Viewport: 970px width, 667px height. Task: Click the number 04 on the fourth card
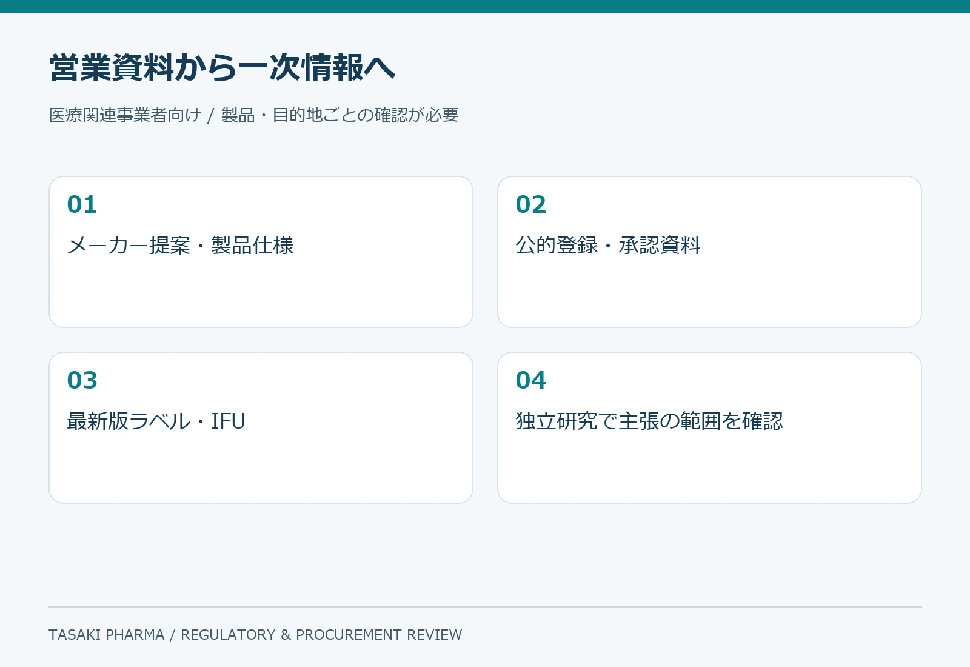tap(531, 381)
